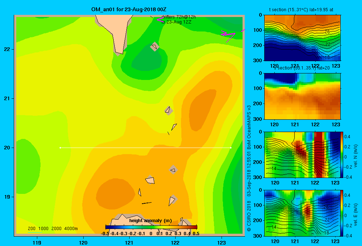Click the "vel. E (m/s)" axis label
Viewport: 362px width, 246px height.
pos(355,215)
